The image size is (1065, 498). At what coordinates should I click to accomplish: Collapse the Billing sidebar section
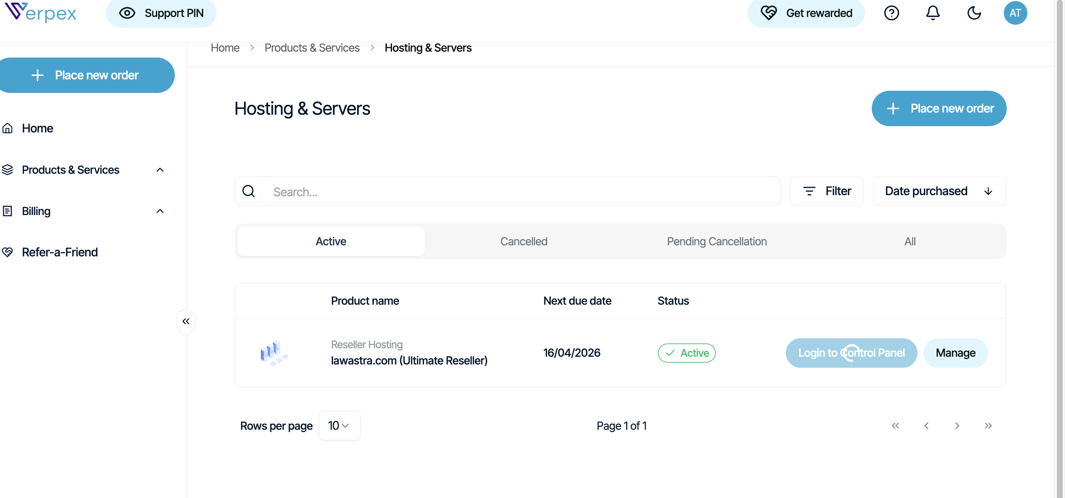160,211
